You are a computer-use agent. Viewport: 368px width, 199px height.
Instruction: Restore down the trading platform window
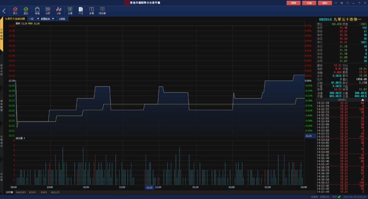click(x=359, y=3)
